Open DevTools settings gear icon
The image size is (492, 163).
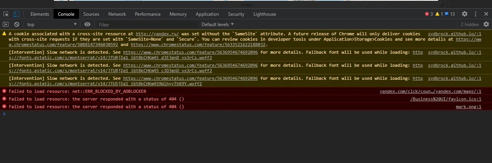(465, 14)
